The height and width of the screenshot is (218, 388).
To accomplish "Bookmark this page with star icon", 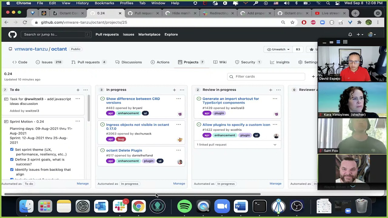I will (292, 22).
